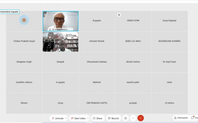Open the Chat panel
Screen dimensions: 198x123
click(194, 118)
